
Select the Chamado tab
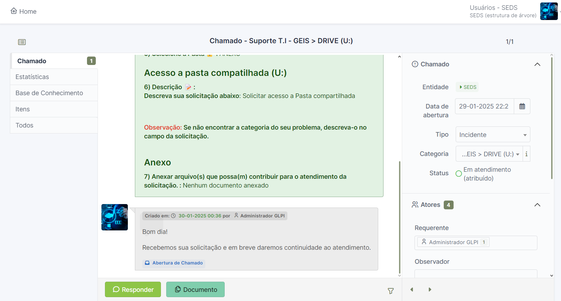[x=54, y=61]
